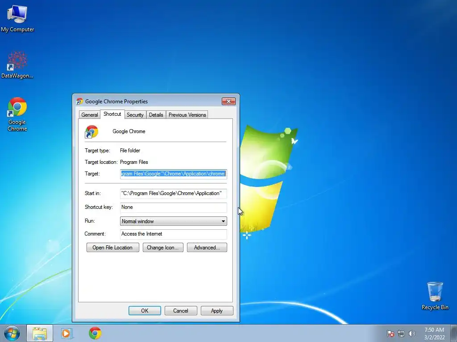Launch Windows Media Player from taskbar
Viewport: 457px width, 342px height.
tap(67, 333)
